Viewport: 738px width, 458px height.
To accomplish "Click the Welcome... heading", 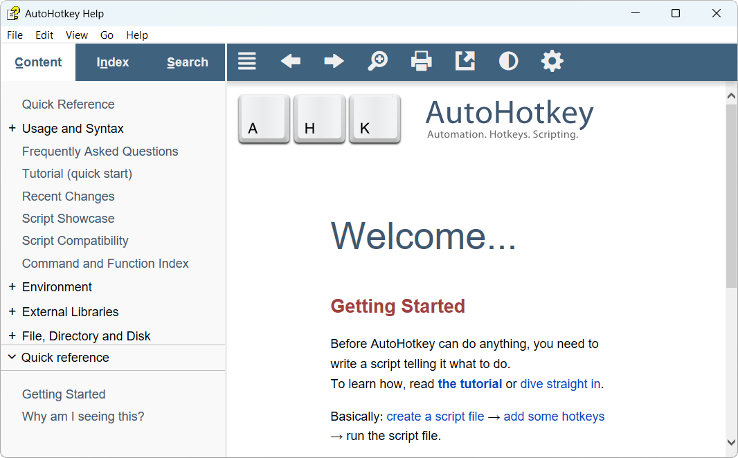I will tap(424, 236).
